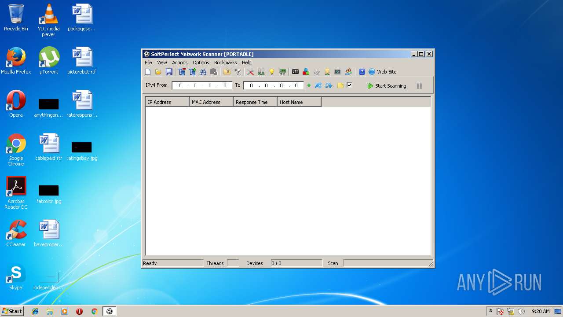563x317 pixels.
Task: Open the File menu
Action: point(148,63)
